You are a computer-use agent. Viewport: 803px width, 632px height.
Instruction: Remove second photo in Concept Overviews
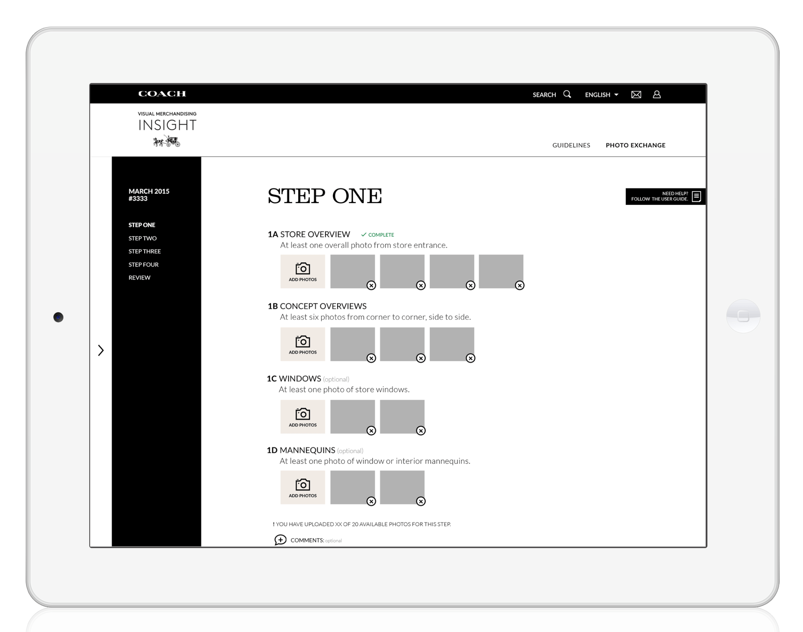[420, 358]
